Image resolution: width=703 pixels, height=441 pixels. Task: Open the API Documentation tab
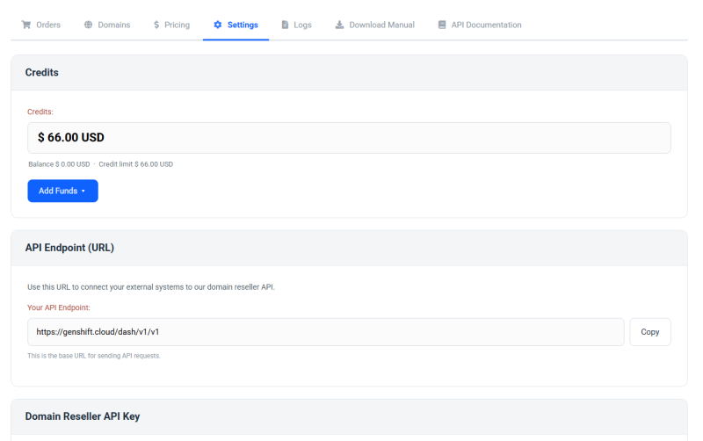pyautogui.click(x=480, y=25)
